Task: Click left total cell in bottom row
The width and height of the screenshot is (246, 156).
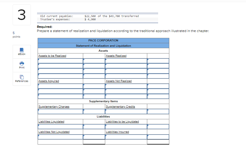Action: (94, 142)
